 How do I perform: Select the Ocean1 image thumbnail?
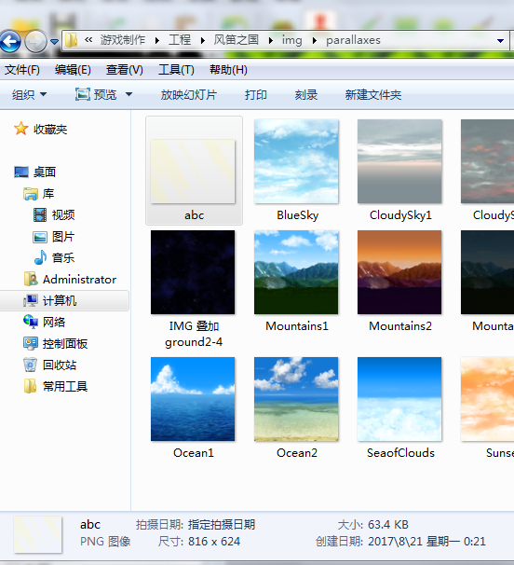pos(193,399)
